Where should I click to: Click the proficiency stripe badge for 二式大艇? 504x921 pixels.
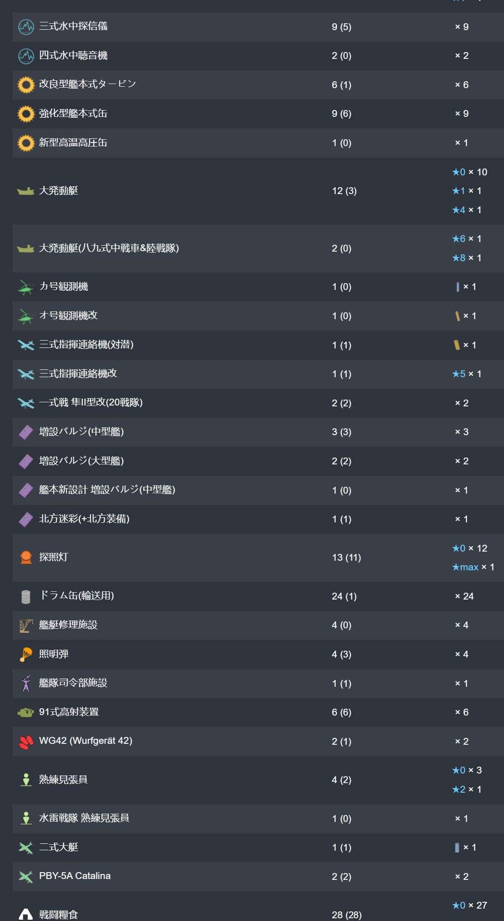coord(457,847)
